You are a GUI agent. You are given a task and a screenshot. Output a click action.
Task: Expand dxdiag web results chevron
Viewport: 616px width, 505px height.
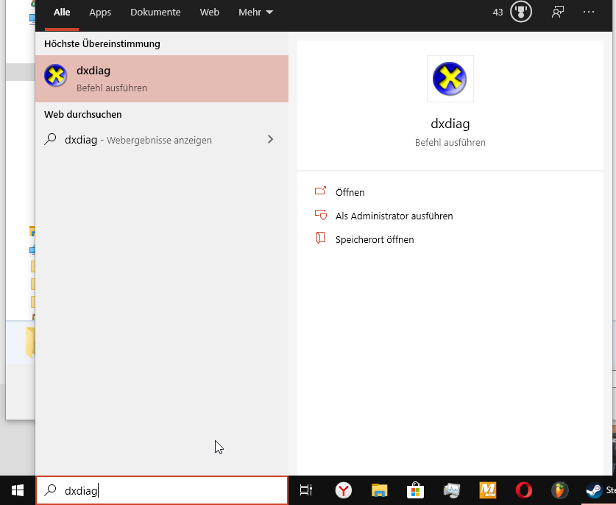tap(270, 140)
